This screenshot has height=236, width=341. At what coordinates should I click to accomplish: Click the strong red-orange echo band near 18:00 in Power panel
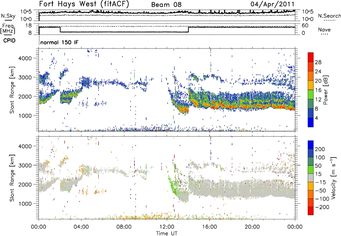(x=231, y=107)
